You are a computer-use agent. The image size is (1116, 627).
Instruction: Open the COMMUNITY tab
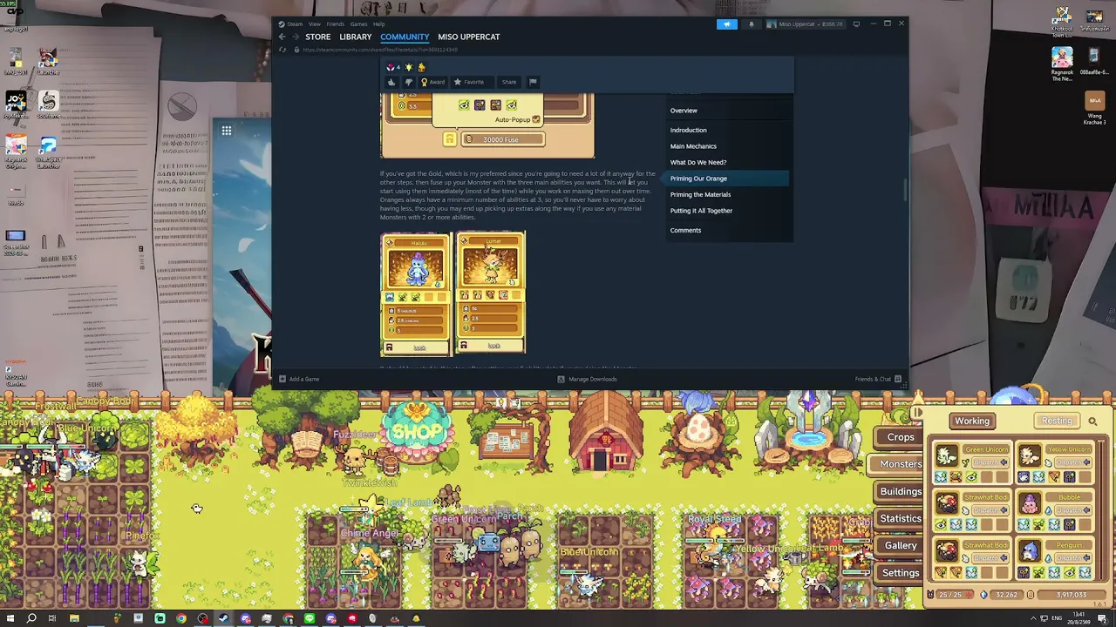point(405,37)
